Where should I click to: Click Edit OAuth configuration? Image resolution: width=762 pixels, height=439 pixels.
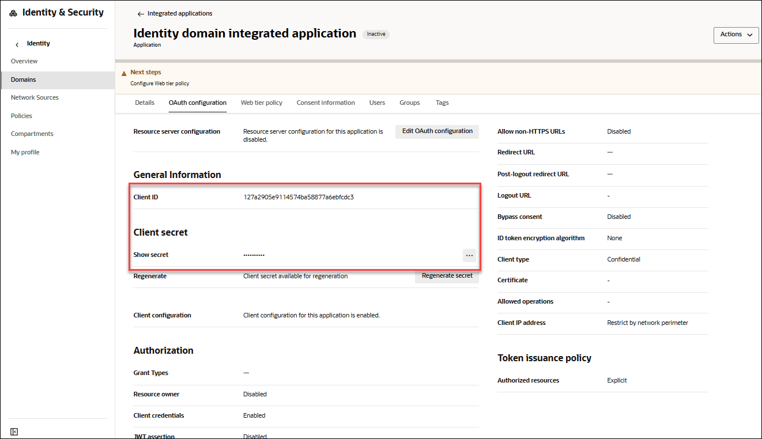[x=436, y=131]
